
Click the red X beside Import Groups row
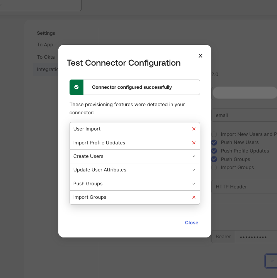(x=194, y=197)
